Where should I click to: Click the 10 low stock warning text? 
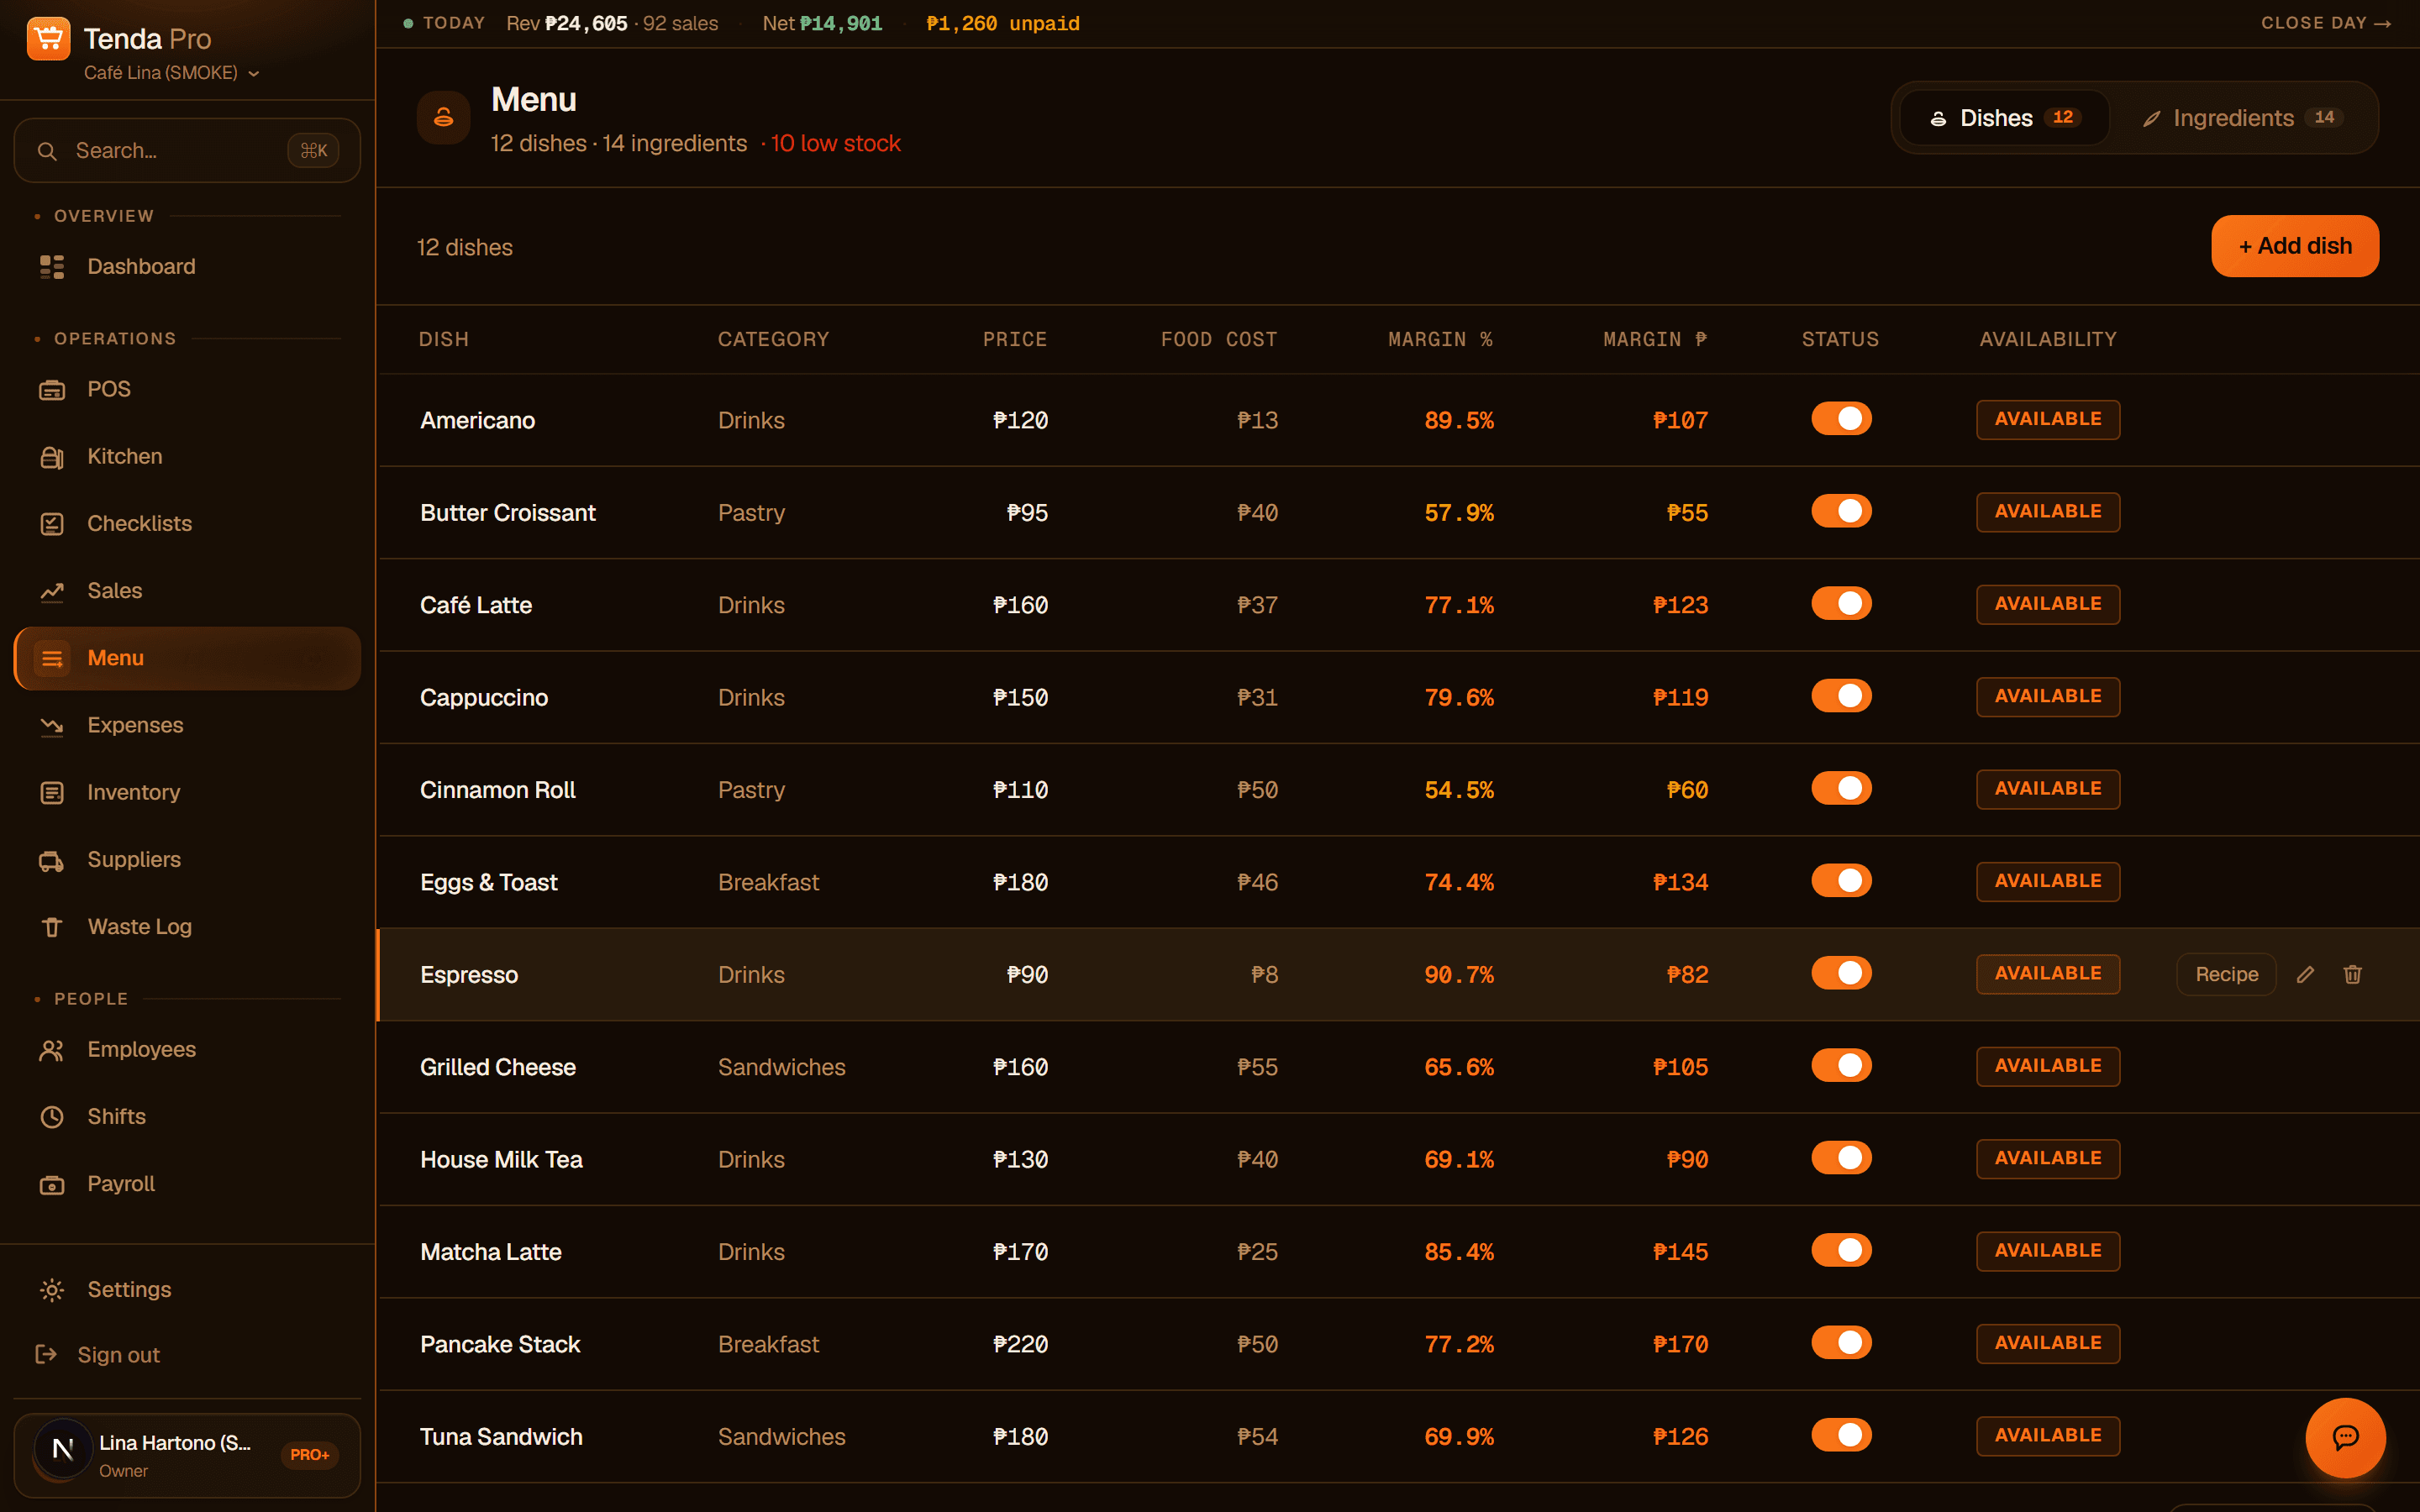pyautogui.click(x=835, y=144)
